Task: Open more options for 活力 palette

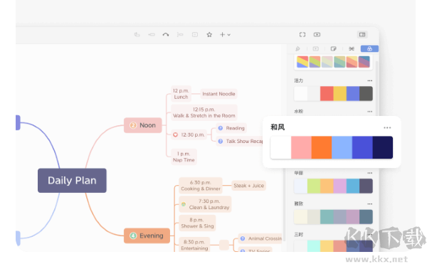Action: [369, 80]
